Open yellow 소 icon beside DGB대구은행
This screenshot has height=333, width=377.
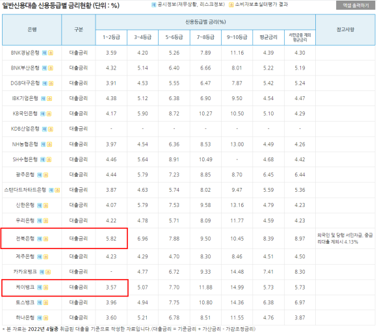point(51,83)
